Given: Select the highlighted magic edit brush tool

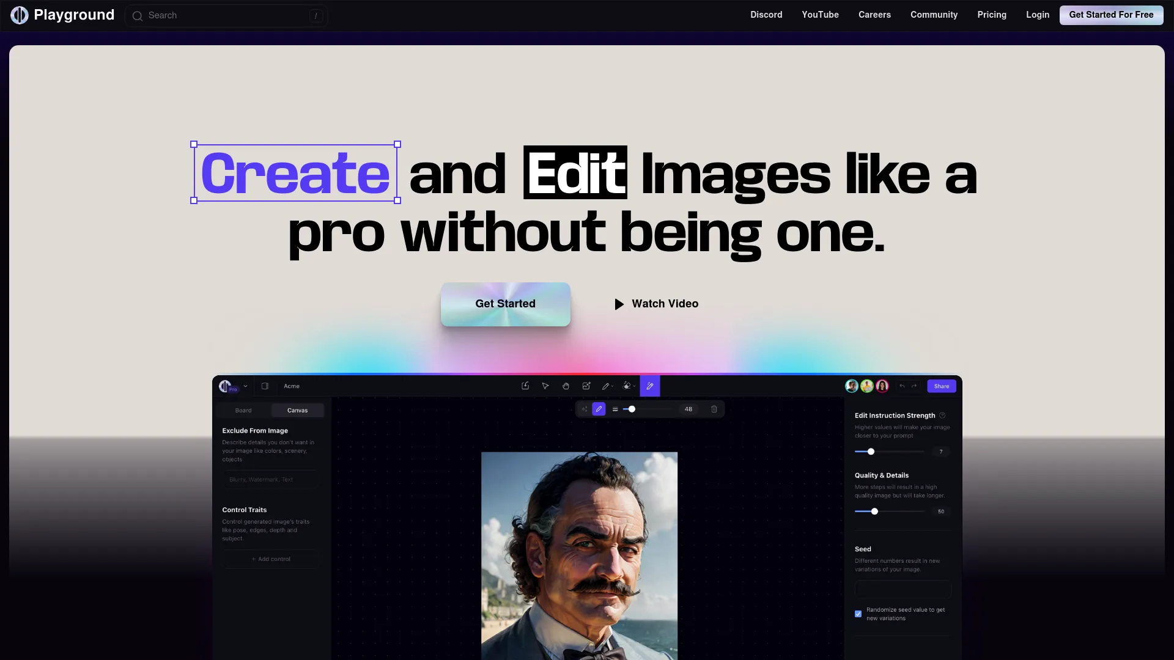Looking at the screenshot, I should pos(650,386).
